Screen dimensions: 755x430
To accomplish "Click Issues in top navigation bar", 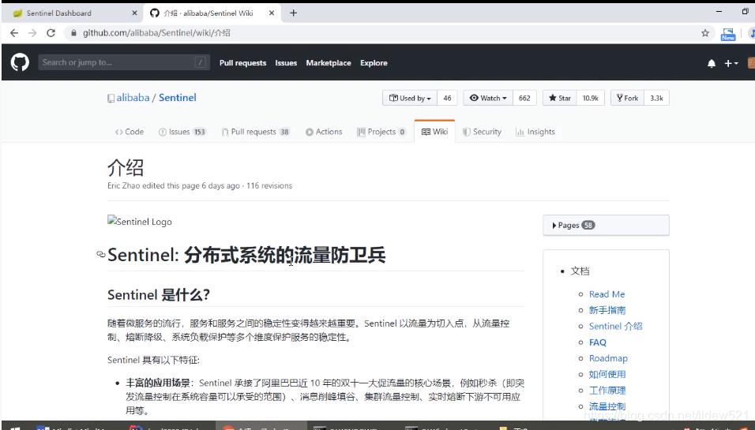I will [x=286, y=63].
